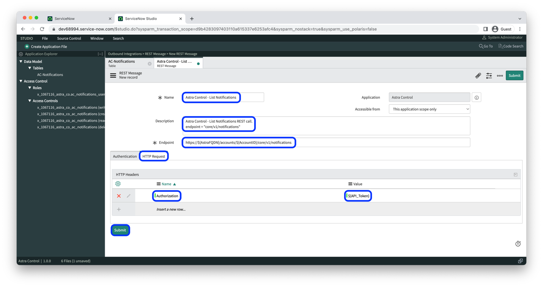Click the Application Explorer back arrow icon
543x287 pixels.
click(x=21, y=54)
